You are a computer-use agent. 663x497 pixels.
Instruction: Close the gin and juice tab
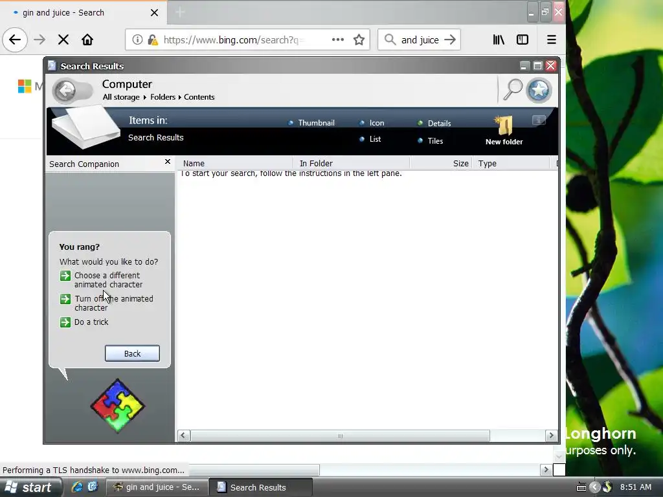click(154, 13)
